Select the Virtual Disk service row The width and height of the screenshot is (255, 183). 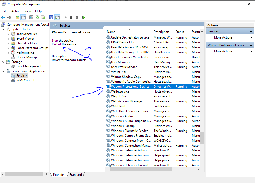(153, 72)
